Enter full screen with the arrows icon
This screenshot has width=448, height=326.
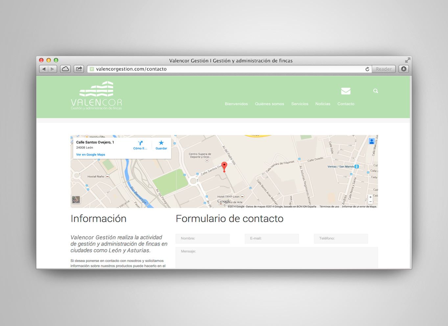[x=408, y=60]
